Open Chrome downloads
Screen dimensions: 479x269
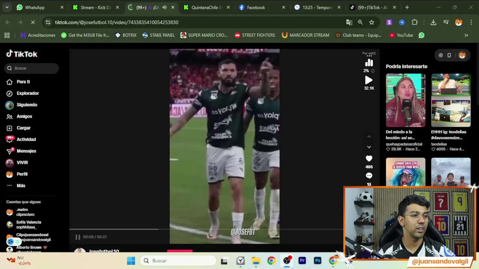click(433, 22)
